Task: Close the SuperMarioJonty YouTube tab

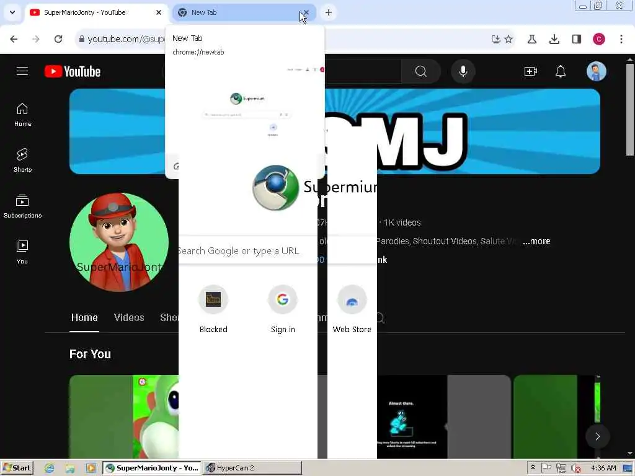Action: click(x=159, y=12)
